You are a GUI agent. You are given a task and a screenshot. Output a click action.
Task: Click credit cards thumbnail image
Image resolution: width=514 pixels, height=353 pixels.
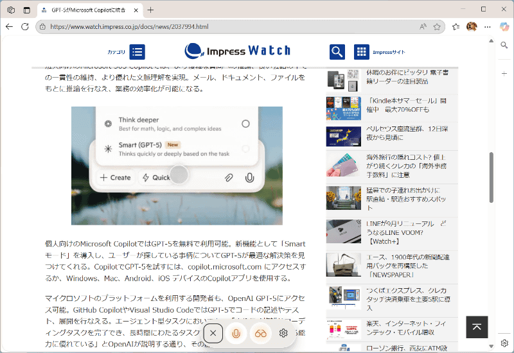point(344,166)
